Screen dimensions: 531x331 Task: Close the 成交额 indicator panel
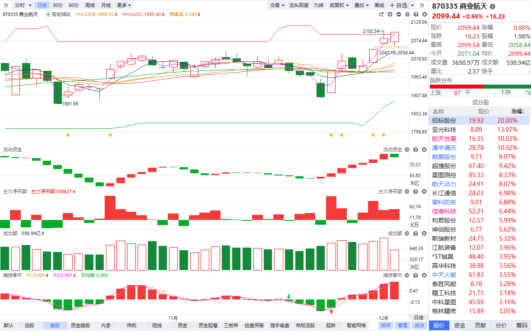tap(423, 233)
